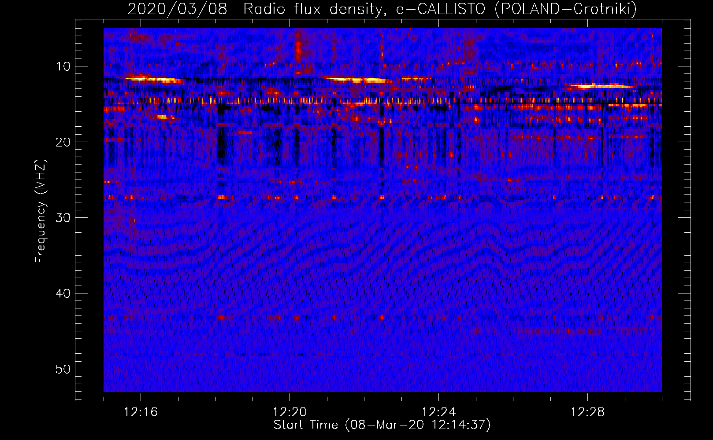Click the plot title mentioning e-CALLISTO POLAND-Grotniki
Viewport: 713px width, 440px height.
pyautogui.click(x=382, y=8)
